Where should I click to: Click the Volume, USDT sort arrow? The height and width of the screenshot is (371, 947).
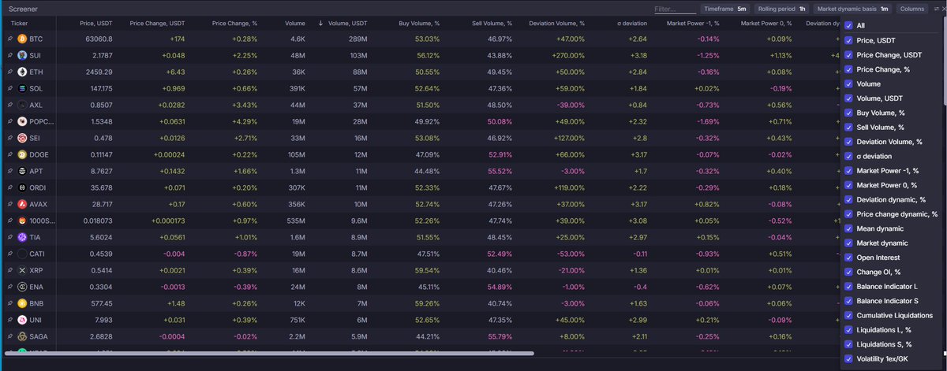coord(321,24)
